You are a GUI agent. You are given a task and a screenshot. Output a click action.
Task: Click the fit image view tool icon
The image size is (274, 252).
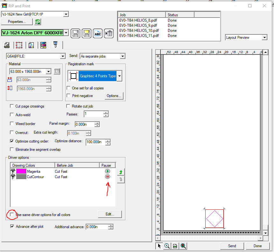coord(175,246)
